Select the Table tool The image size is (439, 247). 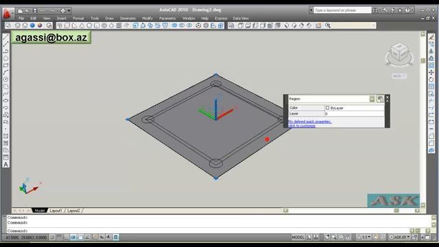[5, 157]
